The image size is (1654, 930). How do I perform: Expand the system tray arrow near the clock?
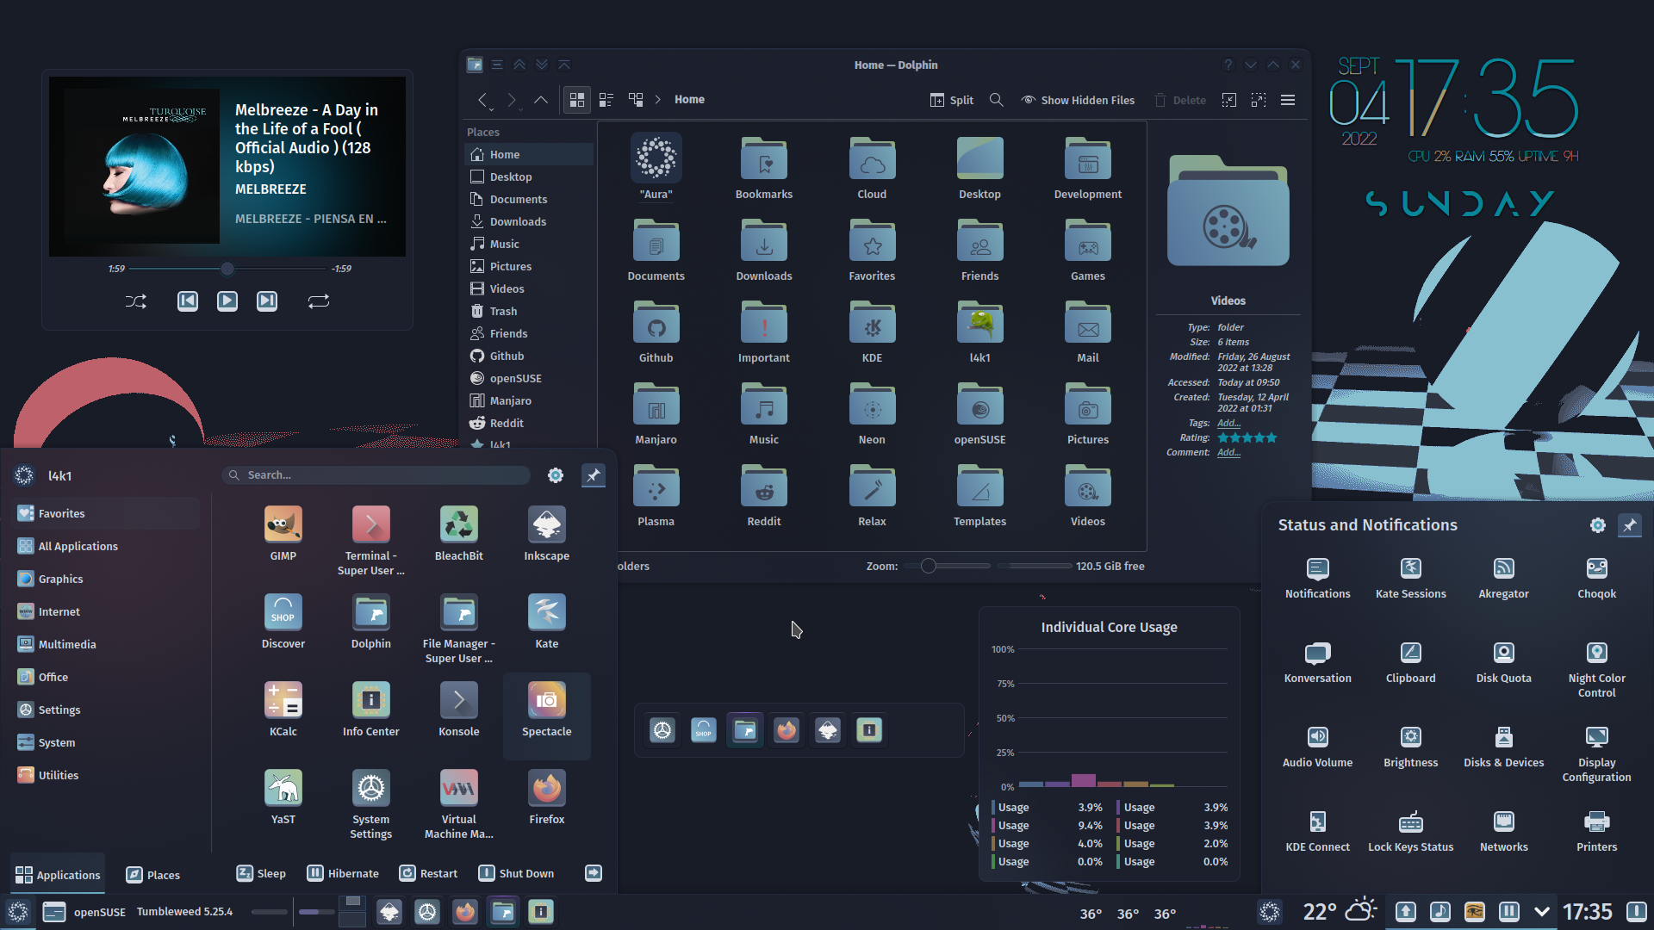pyautogui.click(x=1542, y=911)
